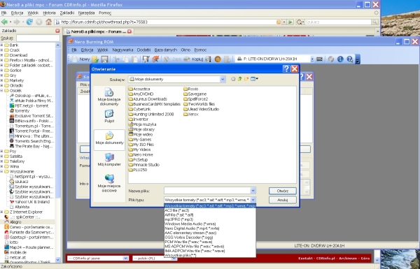
Task: Click the Góra link in forum footer
Action: 365,259
